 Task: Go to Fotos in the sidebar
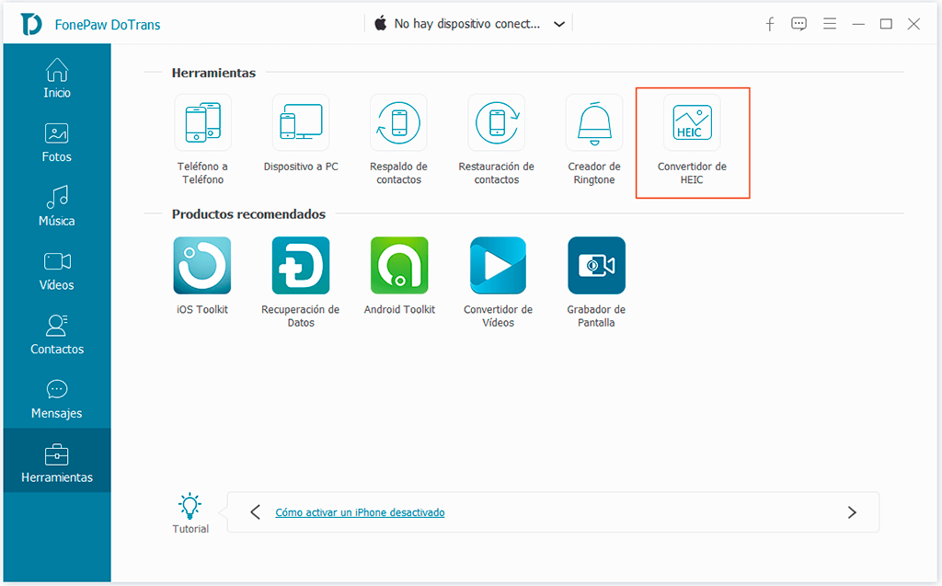(56, 143)
